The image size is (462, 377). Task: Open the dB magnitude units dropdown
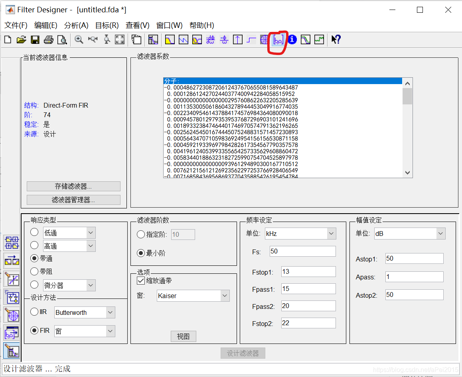pyautogui.click(x=440, y=234)
